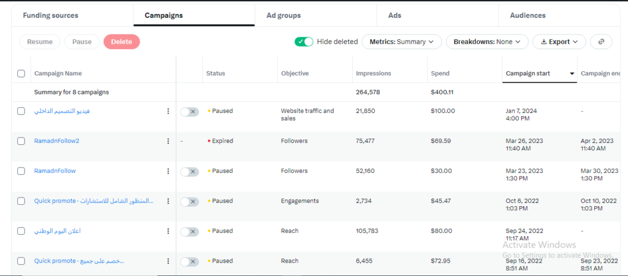Go to the Audiences tab

click(526, 15)
